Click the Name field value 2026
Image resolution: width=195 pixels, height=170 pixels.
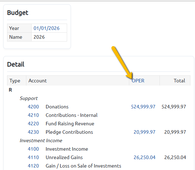click(x=39, y=37)
